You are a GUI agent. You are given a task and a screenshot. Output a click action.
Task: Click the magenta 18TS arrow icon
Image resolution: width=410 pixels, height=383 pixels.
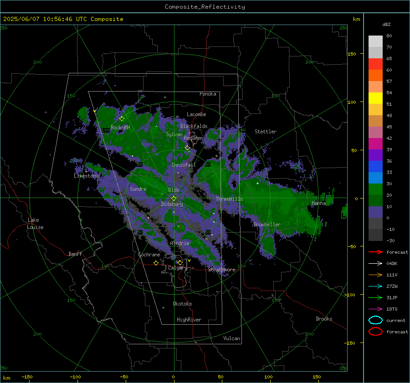375,309
